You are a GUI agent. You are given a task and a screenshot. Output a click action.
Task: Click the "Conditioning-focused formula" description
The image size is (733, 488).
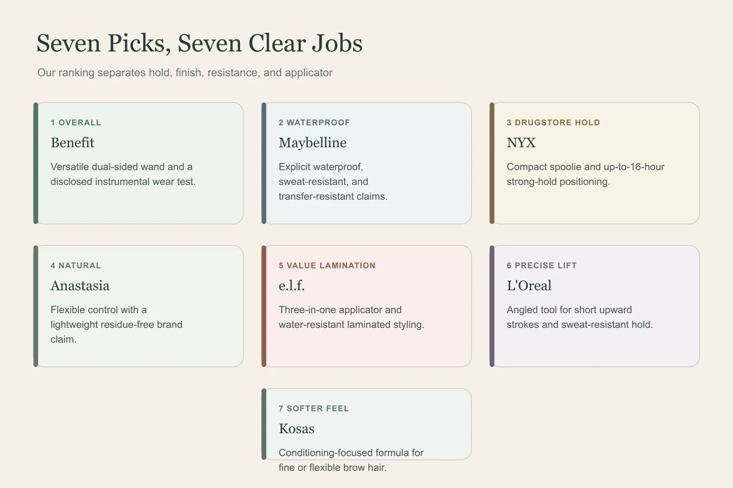[351, 460]
